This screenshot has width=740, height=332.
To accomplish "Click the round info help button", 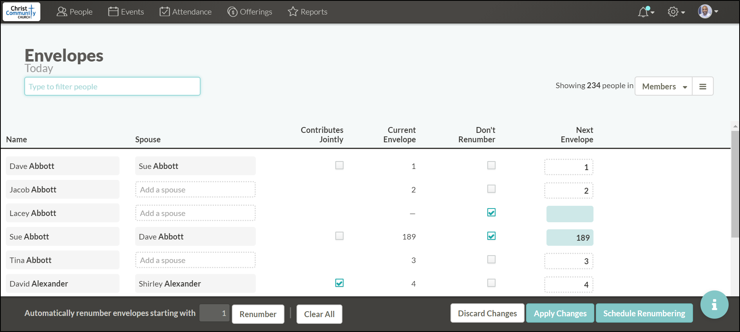I will point(714,305).
